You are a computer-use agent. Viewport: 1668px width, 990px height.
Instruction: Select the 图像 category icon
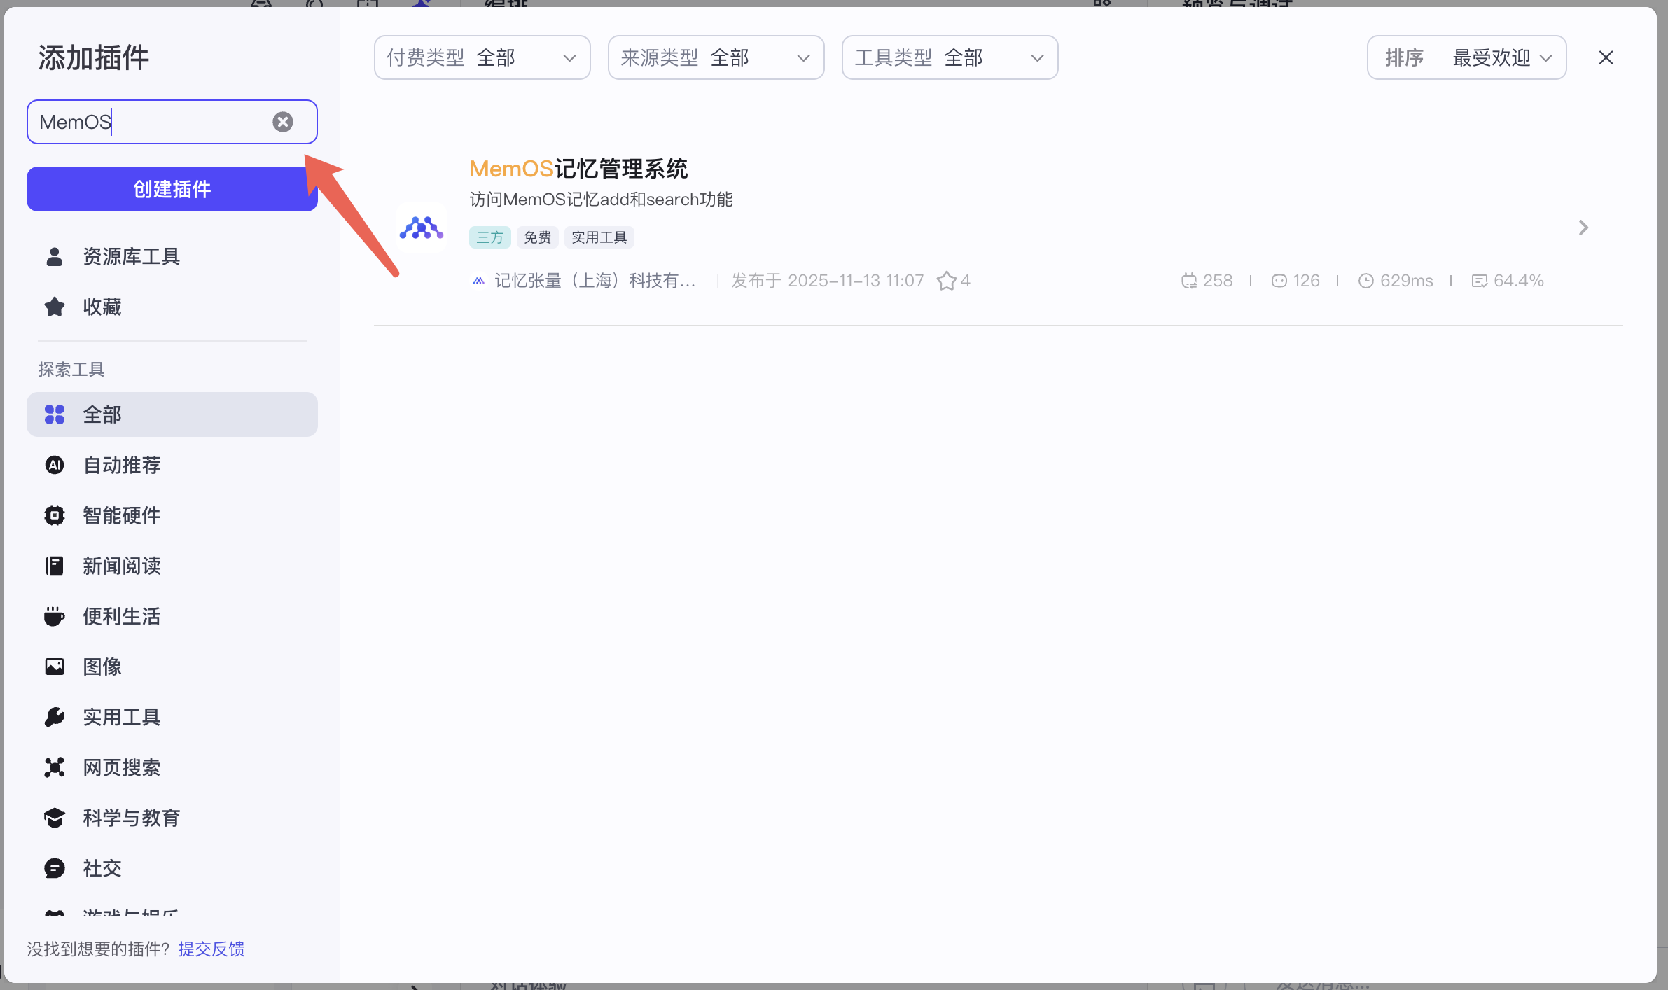(55, 667)
